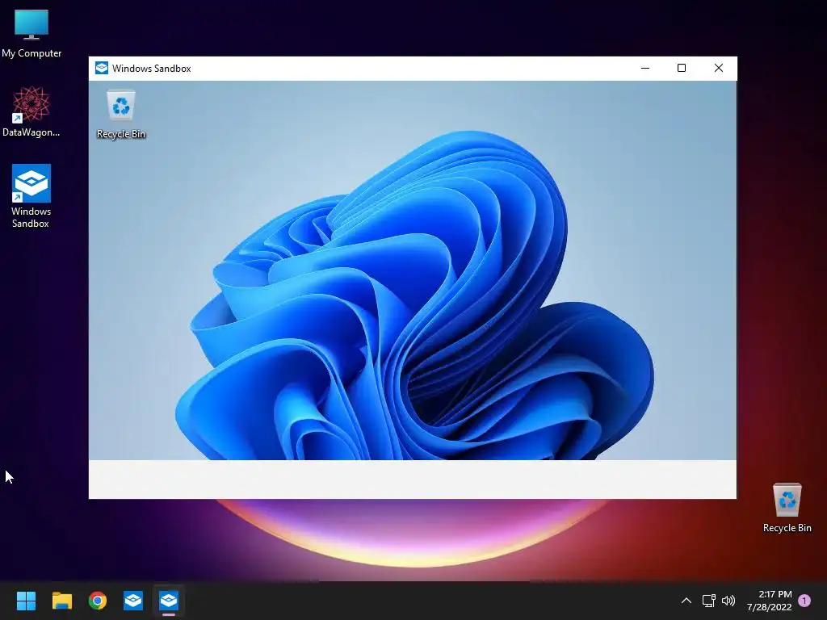827x620 pixels.
Task: Launch Windows Sandbox desktop shortcut
Action: (x=31, y=195)
